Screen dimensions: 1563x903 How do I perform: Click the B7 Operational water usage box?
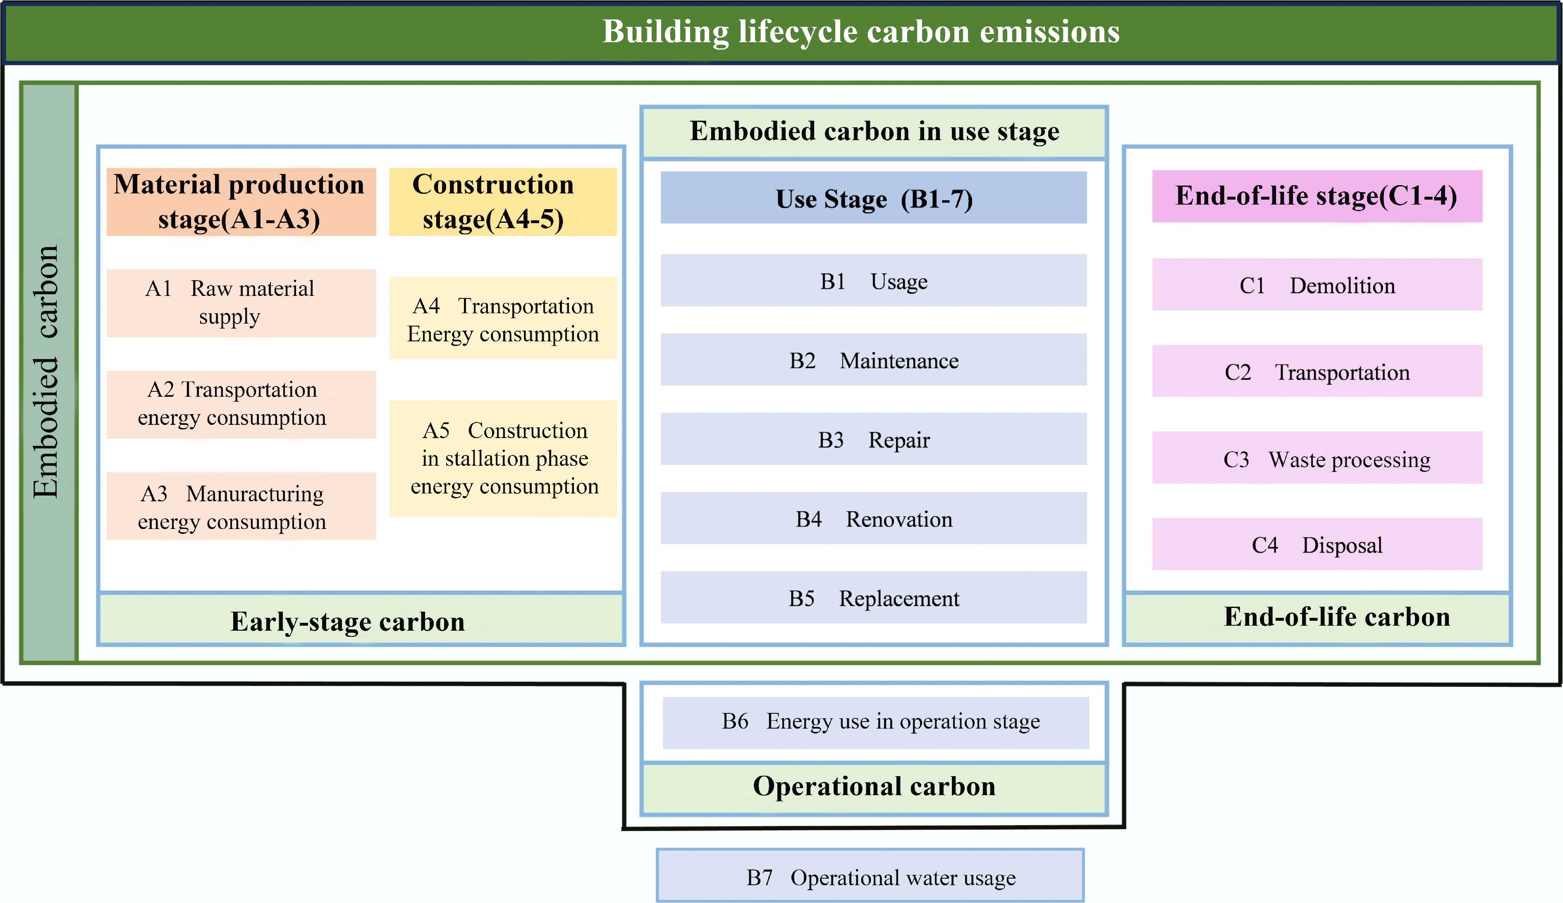870,876
